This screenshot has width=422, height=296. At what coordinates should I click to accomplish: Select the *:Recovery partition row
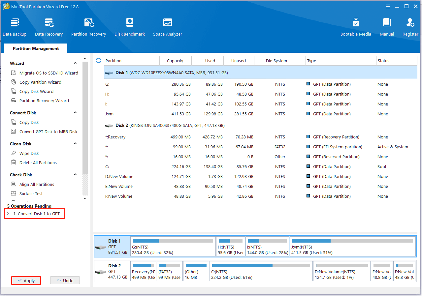tap(261, 137)
